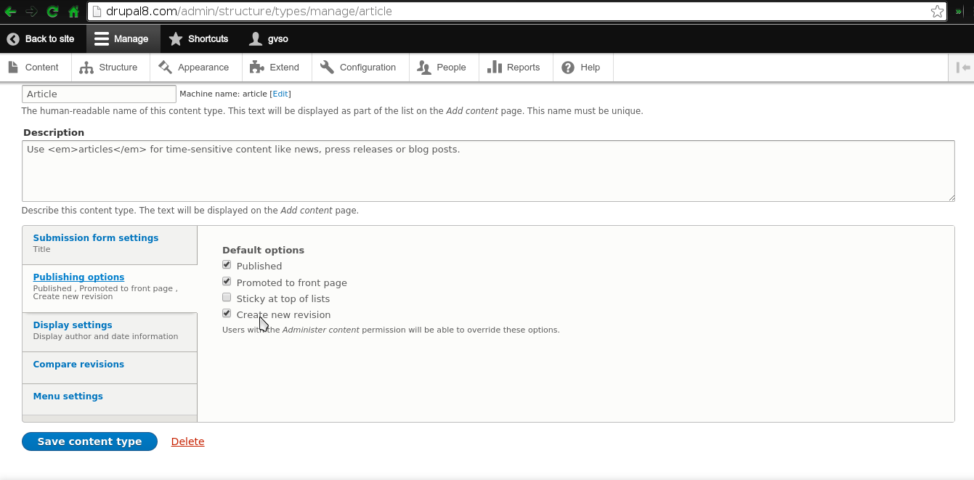Screen dimensions: 974x480
Task: Uncheck the Published checkbox
Action: click(227, 265)
